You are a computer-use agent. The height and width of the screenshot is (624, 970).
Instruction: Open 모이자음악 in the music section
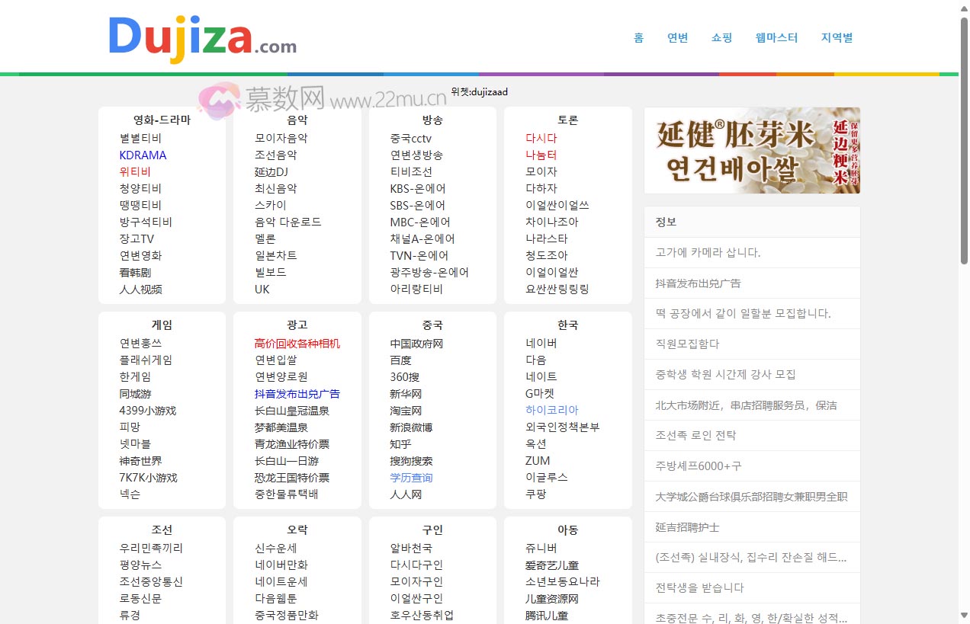click(281, 139)
